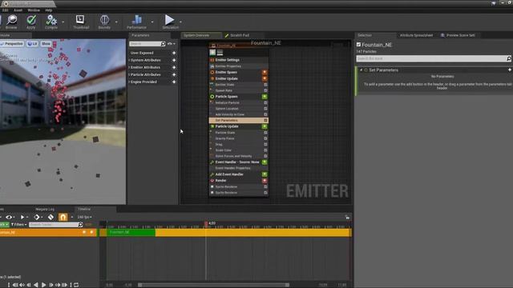
Task: Open the Simulation options dropdown arrow
Action: point(180,22)
